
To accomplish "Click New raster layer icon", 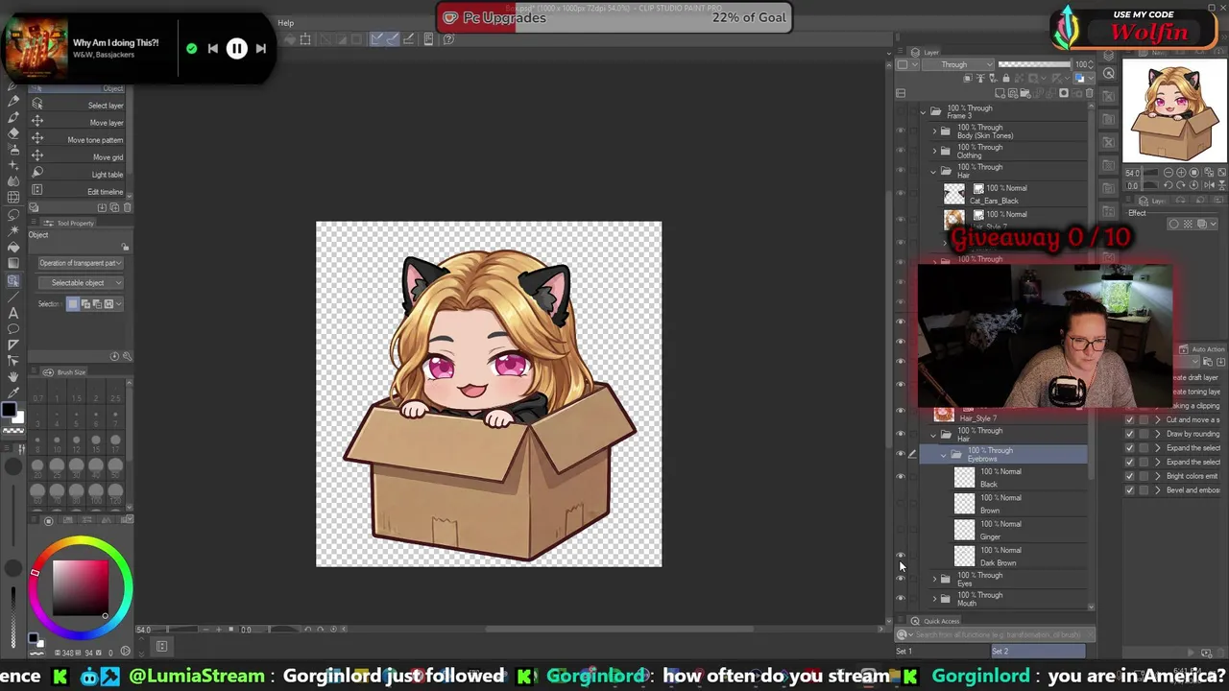I will click(1000, 93).
